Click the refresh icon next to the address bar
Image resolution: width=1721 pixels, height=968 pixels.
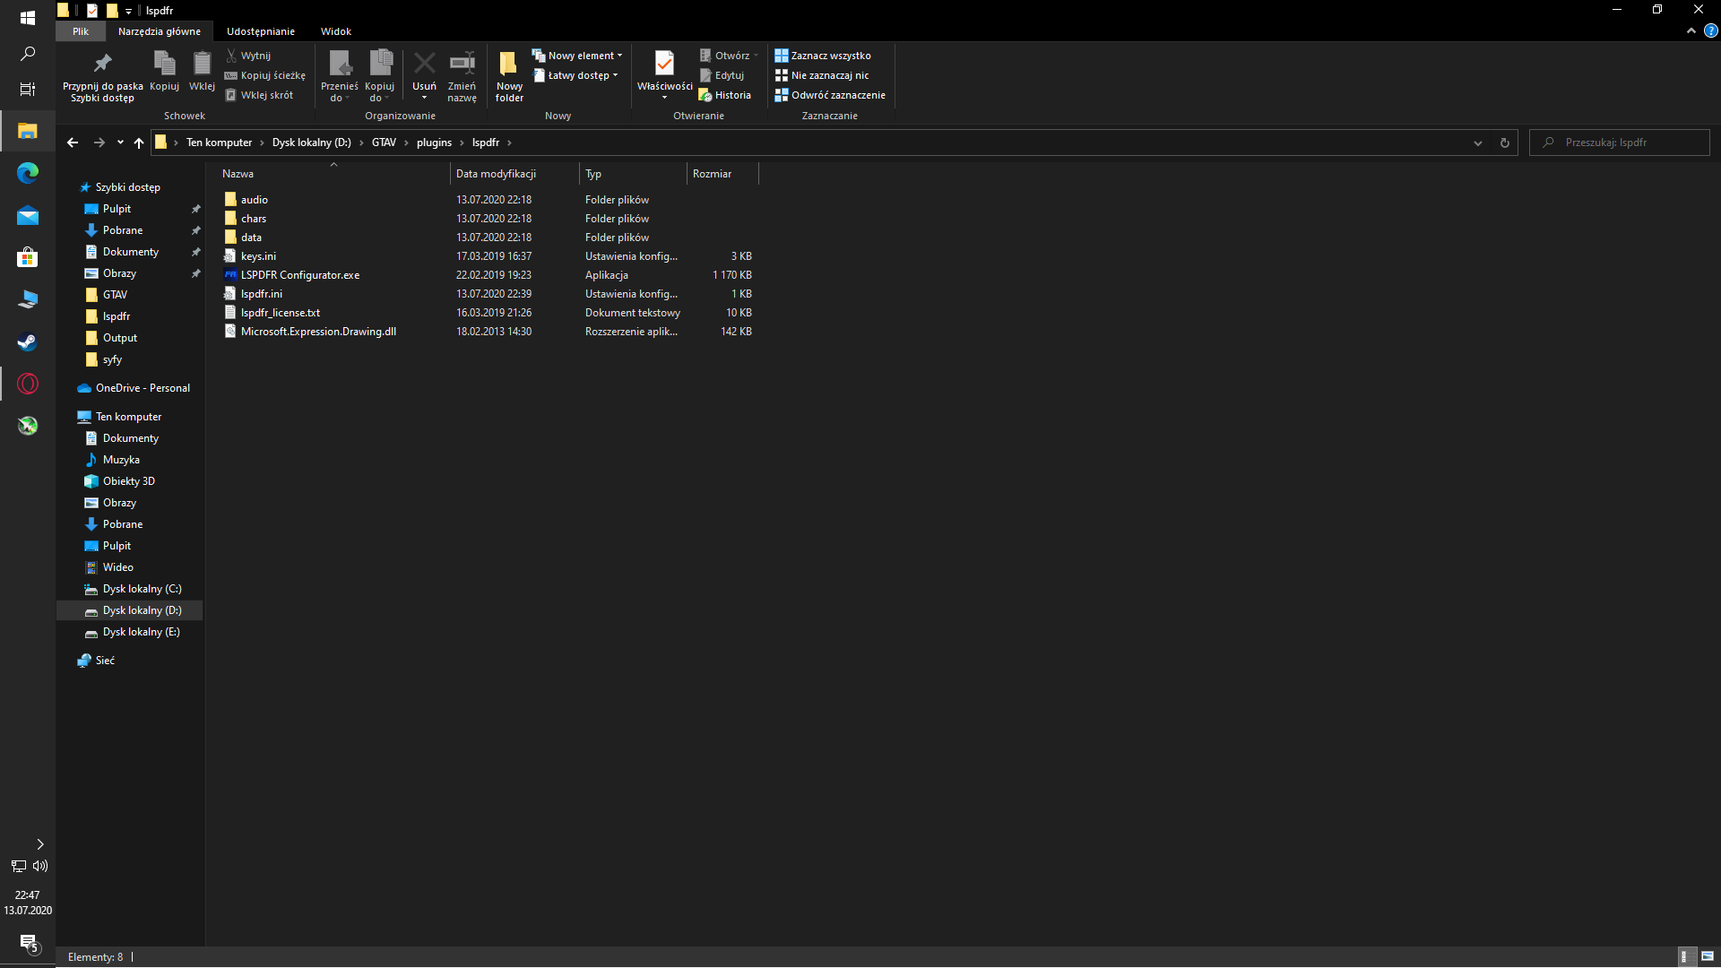click(x=1505, y=143)
